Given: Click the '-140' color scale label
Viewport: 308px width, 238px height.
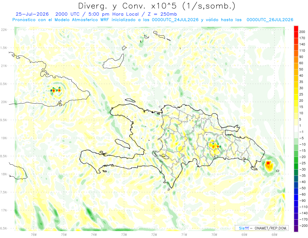Looking at the screenshot, I should coord(303,214).
